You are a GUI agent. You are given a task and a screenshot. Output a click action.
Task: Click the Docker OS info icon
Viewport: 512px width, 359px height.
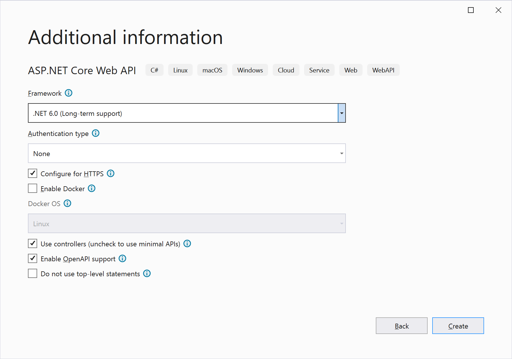(67, 203)
